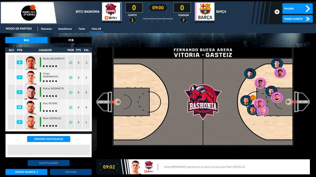This screenshot has width=316, height=177.
Task: Click the Barça team crest in scoreboard
Action: pyautogui.click(x=205, y=12)
